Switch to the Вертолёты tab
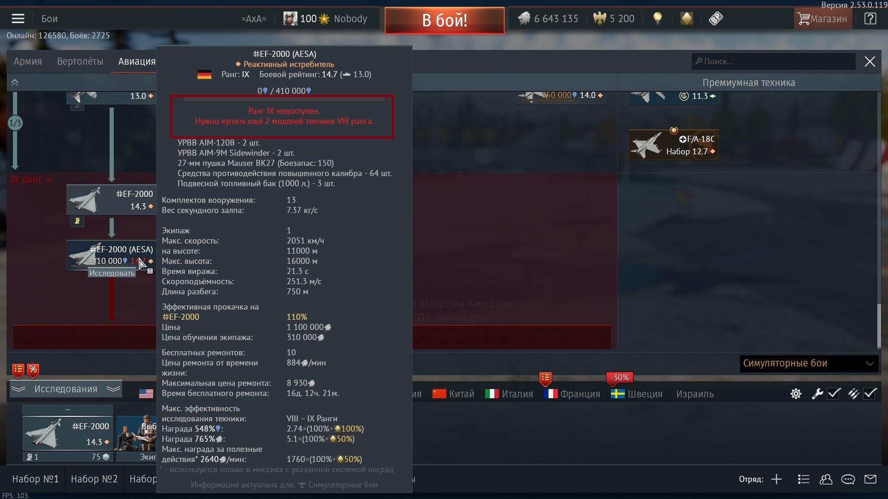The image size is (888, 499). coord(80,61)
